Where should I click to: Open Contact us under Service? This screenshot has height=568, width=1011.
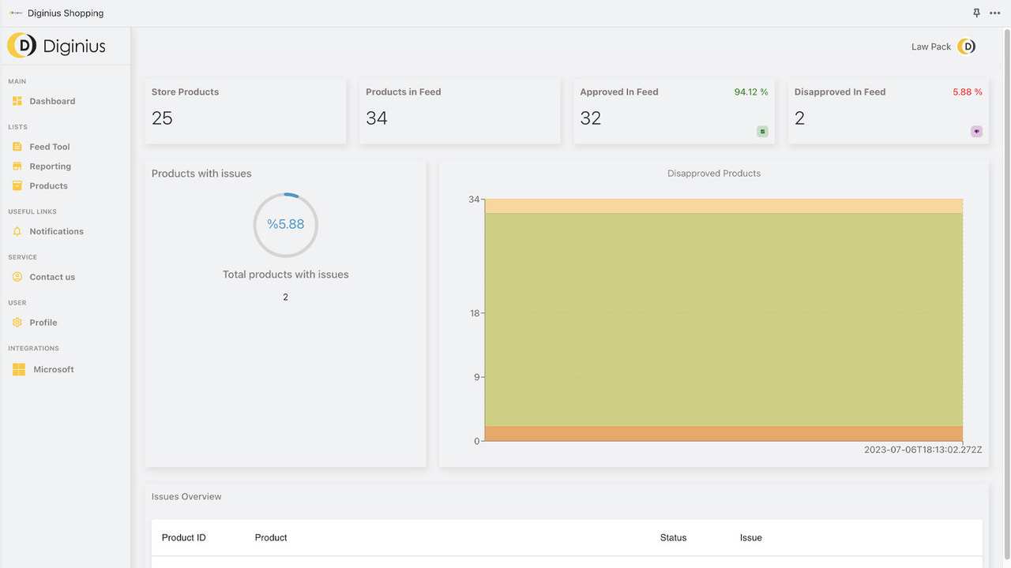(x=52, y=277)
